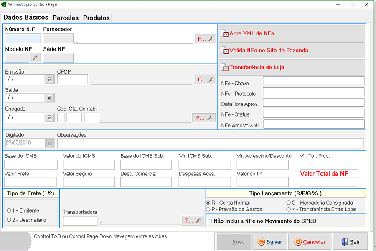Image resolution: width=376 pixels, height=251 pixels.
Task: Switch to the Parcelas tab
Action: pos(66,18)
